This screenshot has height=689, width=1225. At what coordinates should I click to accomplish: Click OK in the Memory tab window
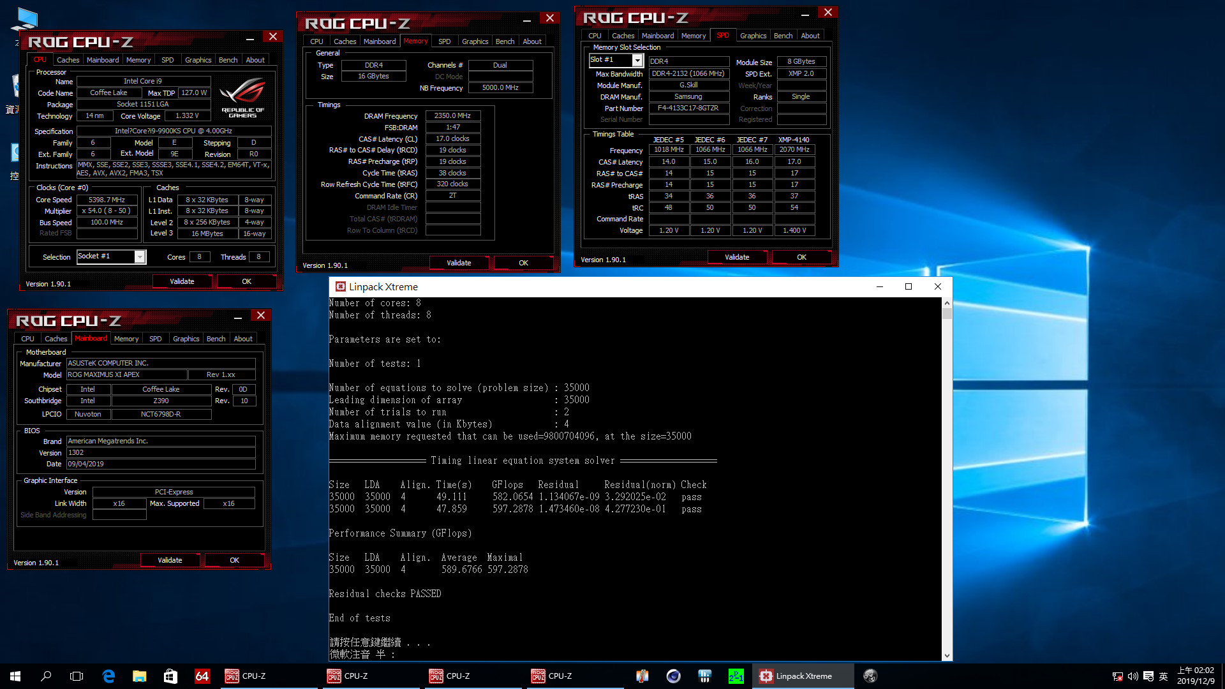[x=523, y=263]
